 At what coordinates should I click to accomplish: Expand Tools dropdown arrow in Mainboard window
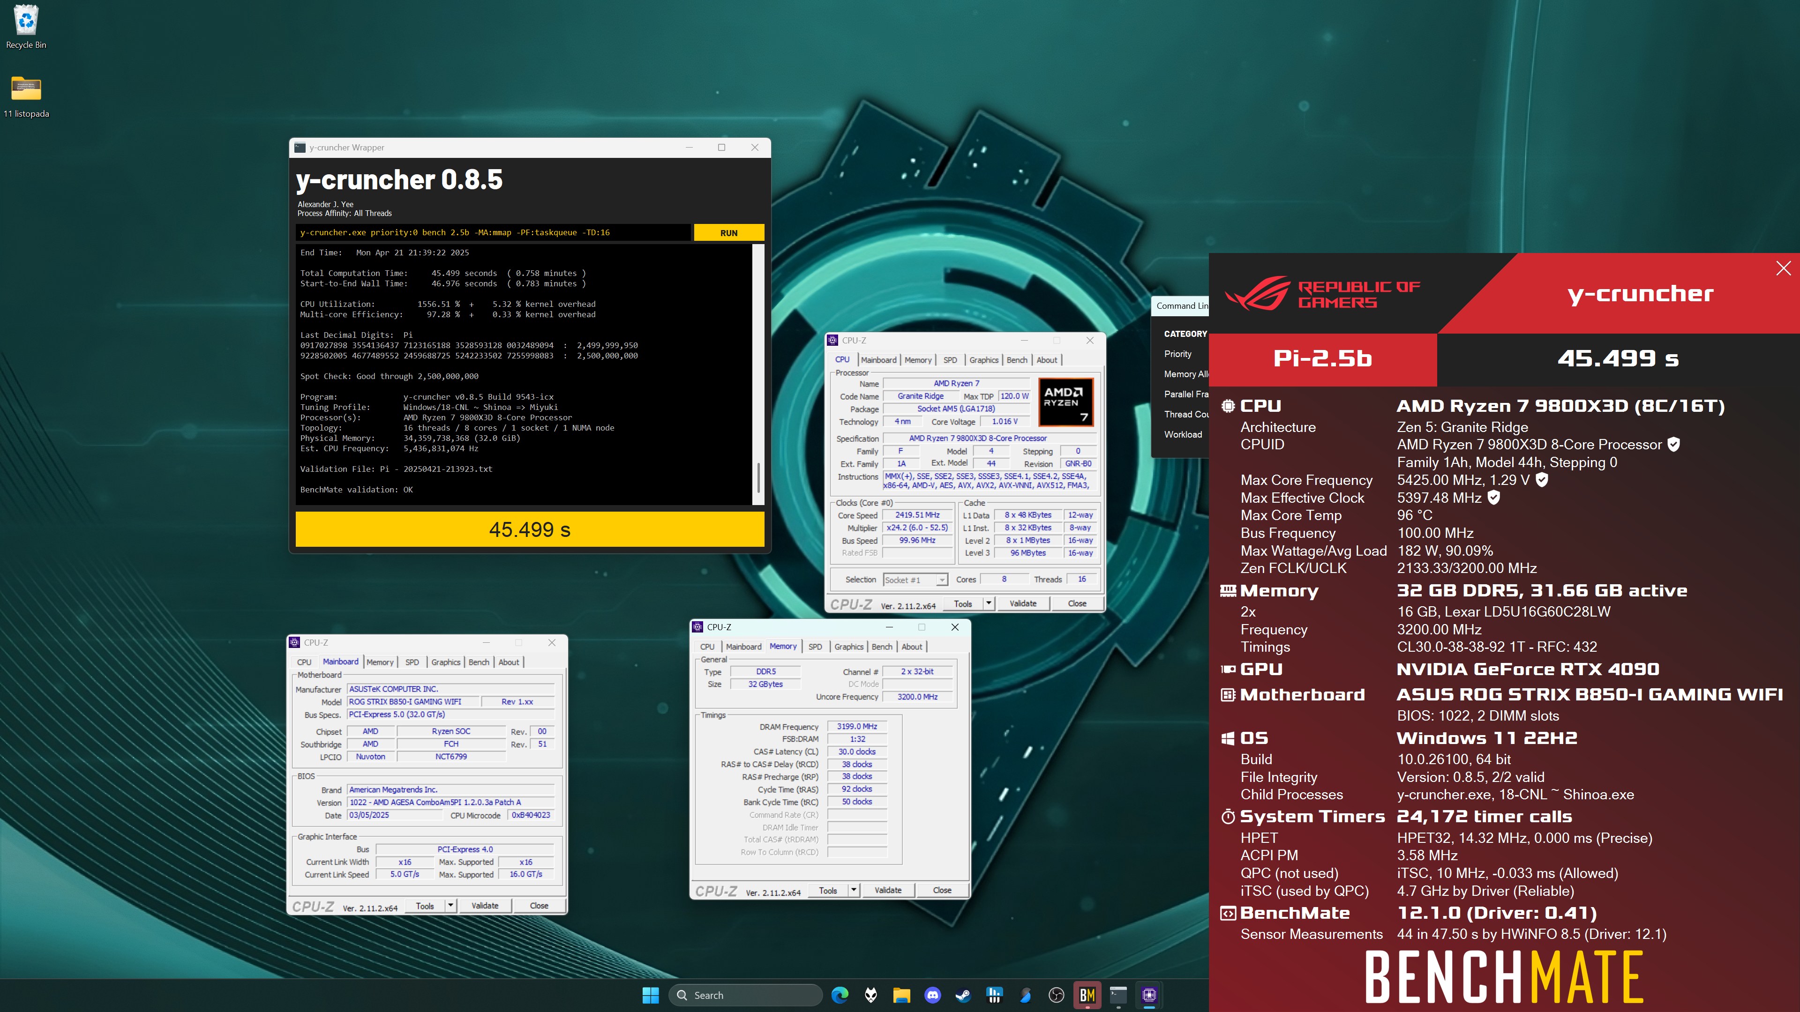coord(450,906)
